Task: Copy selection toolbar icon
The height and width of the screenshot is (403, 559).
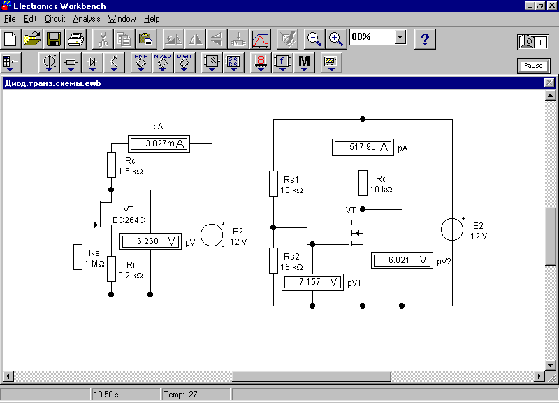Action: 124,39
